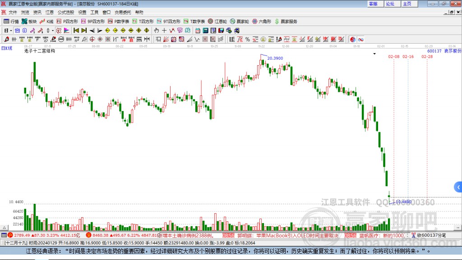Image resolution: width=462 pixels, height=260 pixels.
Task: Open the calendar date tool
Action: coord(198,31)
